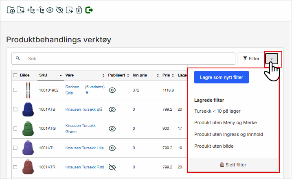The height and width of the screenshot is (179, 292).
Task: Toggle published eye for Knausen Tursekk Rød
Action: pyautogui.click(x=112, y=167)
